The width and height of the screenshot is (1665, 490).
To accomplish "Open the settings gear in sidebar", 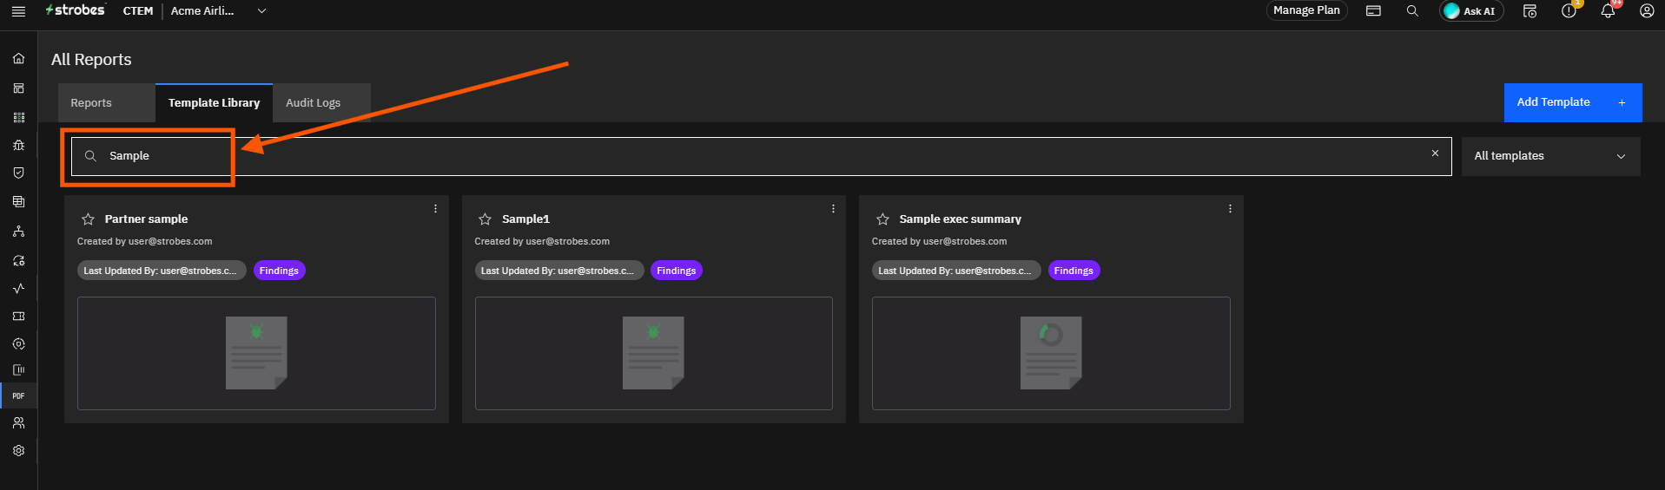I will (x=18, y=451).
